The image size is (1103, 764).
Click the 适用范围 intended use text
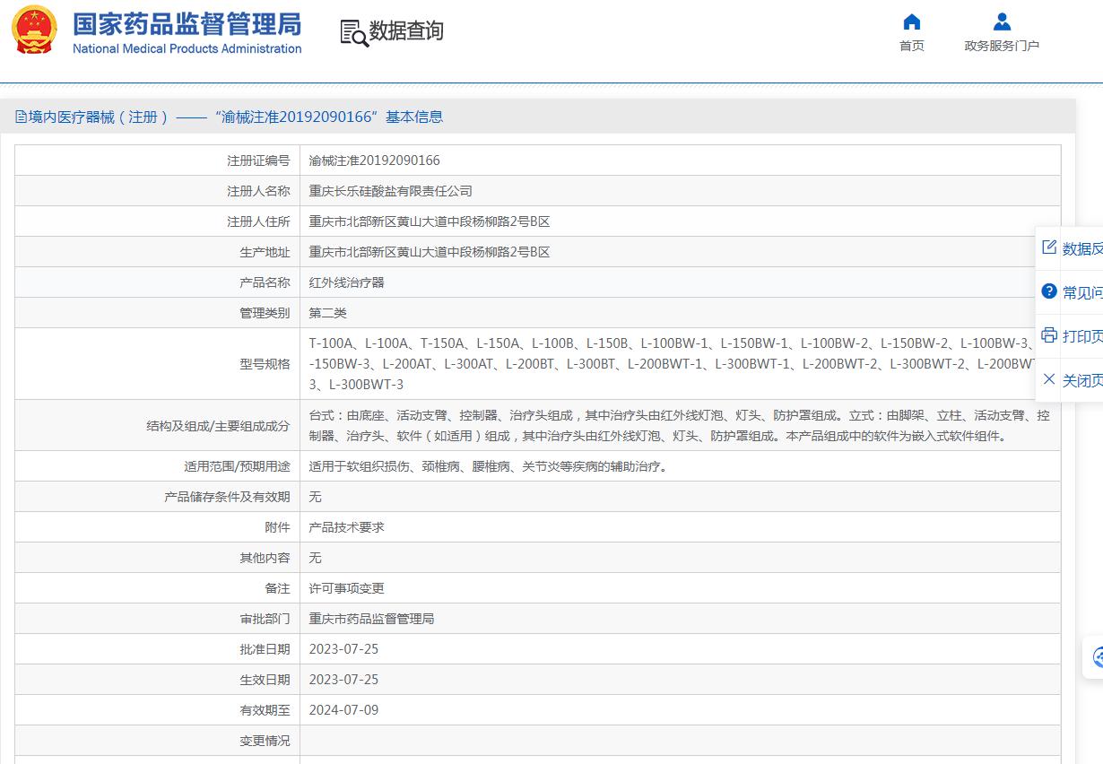point(489,466)
